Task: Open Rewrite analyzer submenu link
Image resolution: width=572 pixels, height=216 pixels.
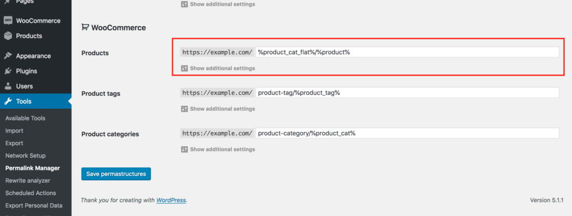Action: click(28, 180)
